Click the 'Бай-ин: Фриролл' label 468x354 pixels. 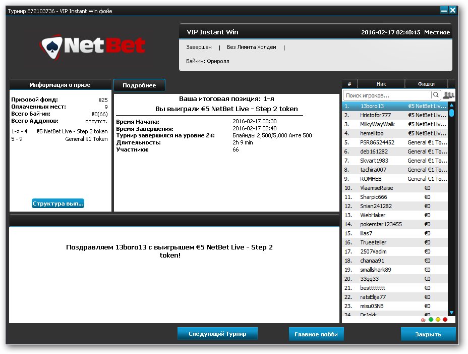[x=208, y=61]
